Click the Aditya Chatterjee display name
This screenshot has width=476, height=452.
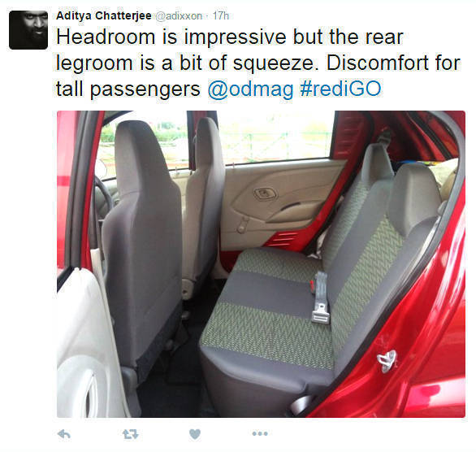point(104,15)
